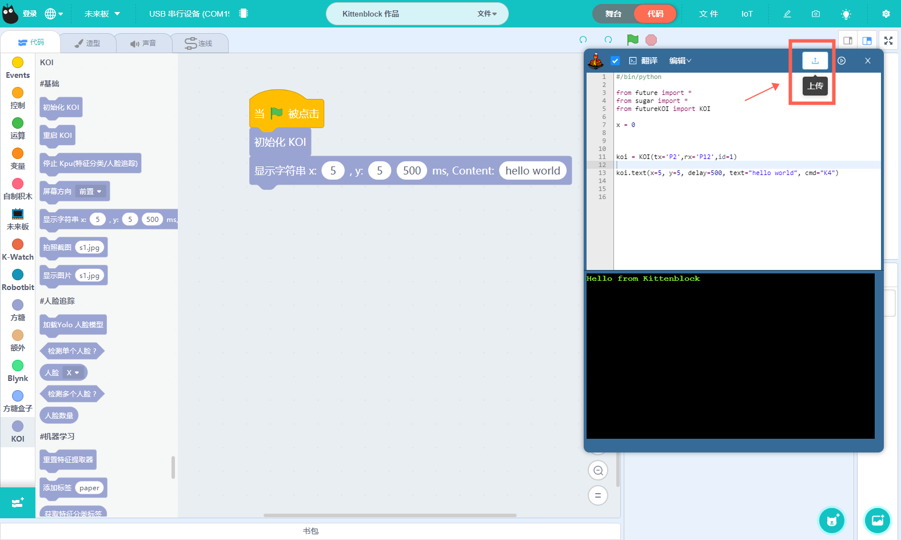Click the red stop button
This screenshot has width=901, height=540.
point(651,39)
